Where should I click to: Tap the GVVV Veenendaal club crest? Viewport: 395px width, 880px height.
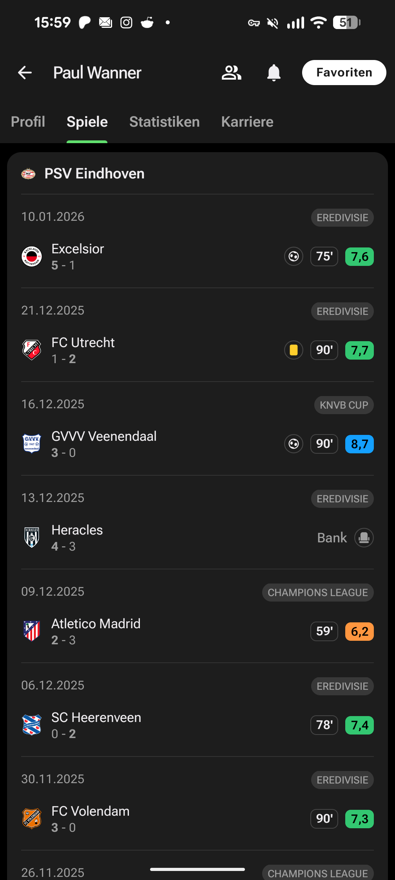(32, 444)
